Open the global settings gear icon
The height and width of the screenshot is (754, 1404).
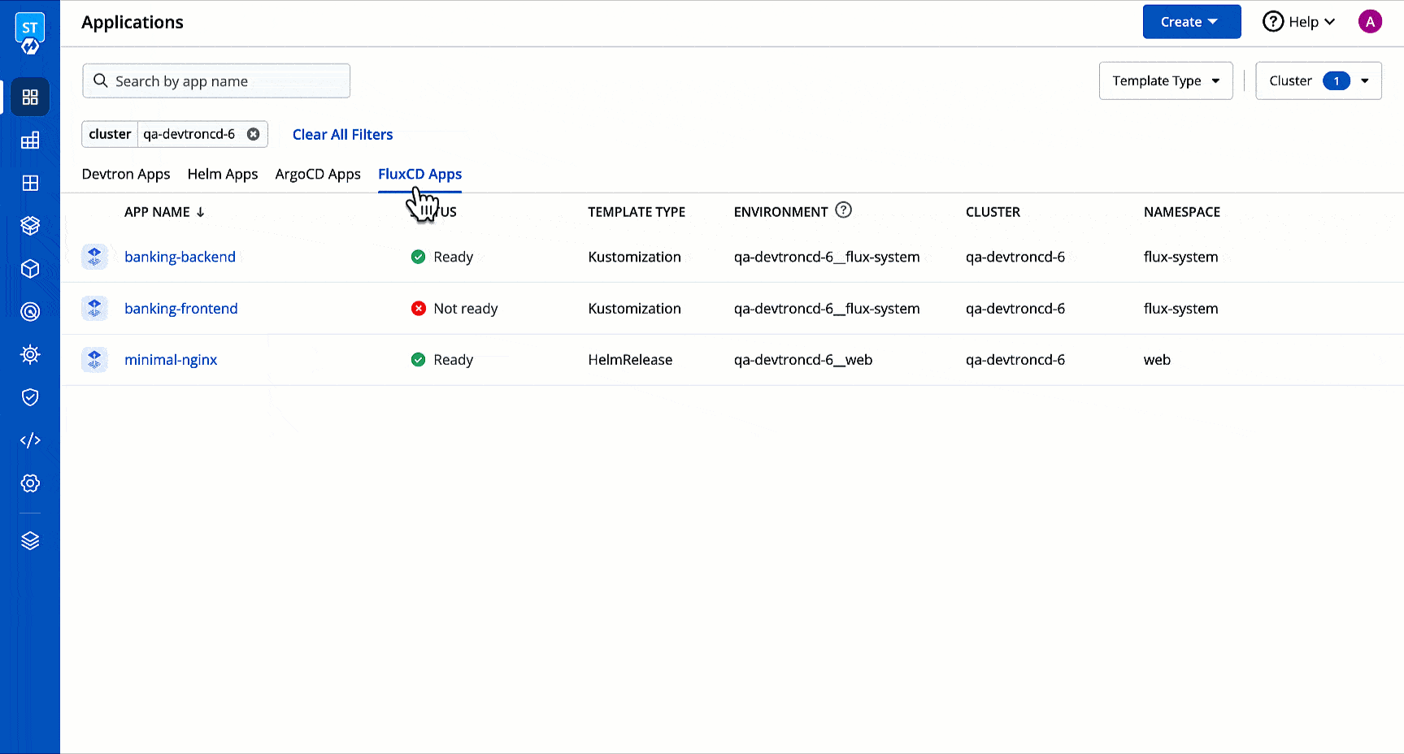click(30, 483)
